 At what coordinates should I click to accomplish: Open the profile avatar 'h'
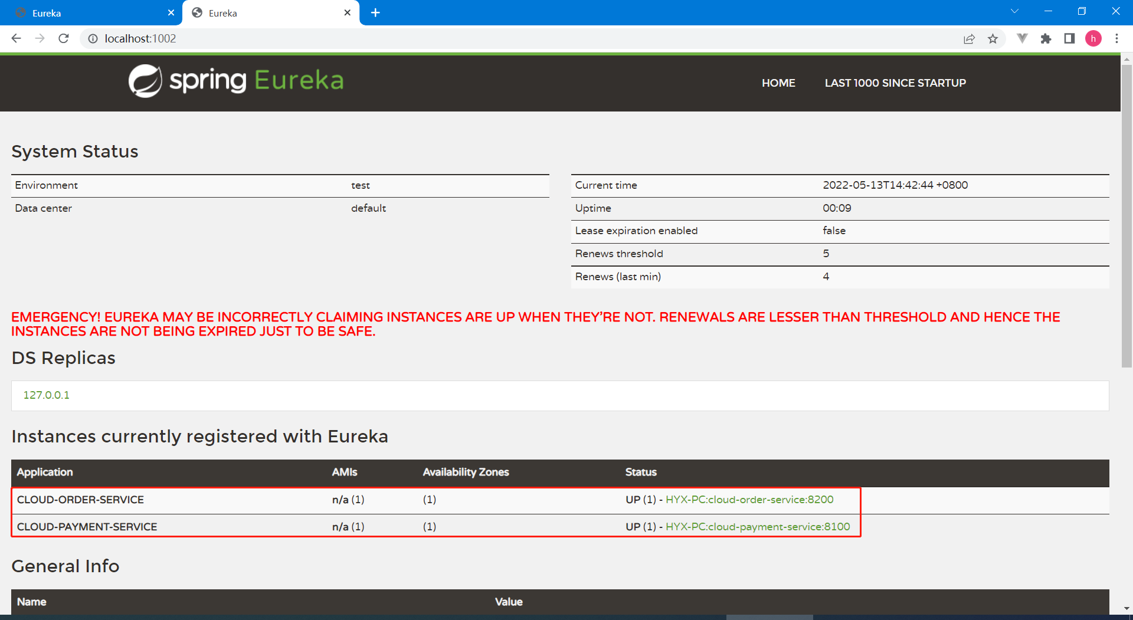pyautogui.click(x=1093, y=38)
